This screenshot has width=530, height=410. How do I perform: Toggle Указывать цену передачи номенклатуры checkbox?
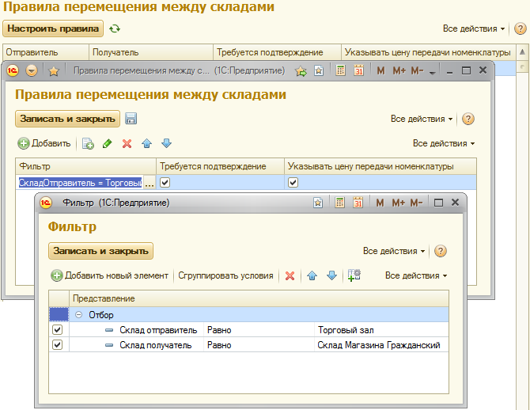(x=293, y=183)
